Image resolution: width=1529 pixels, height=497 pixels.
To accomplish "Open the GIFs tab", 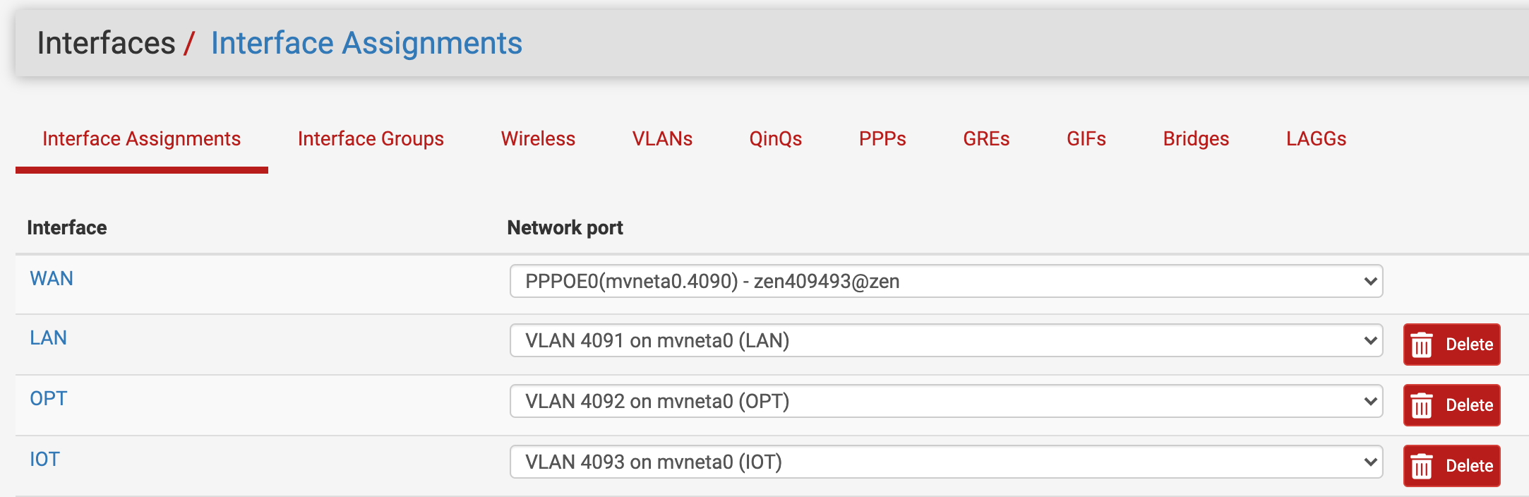I will 1086,138.
